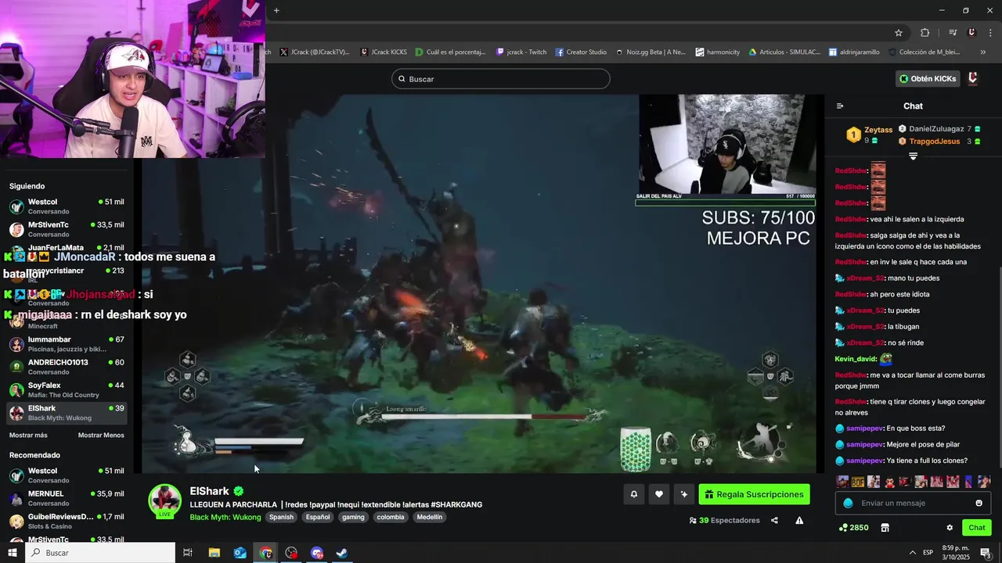Open the harmonicity bookmark
Viewport: 1002px width, 563px height.
pyautogui.click(x=717, y=52)
